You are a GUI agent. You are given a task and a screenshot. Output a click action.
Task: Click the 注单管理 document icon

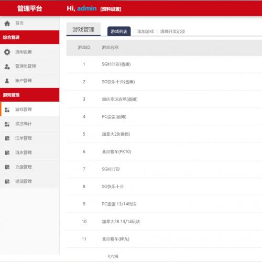pyautogui.click(x=7, y=138)
